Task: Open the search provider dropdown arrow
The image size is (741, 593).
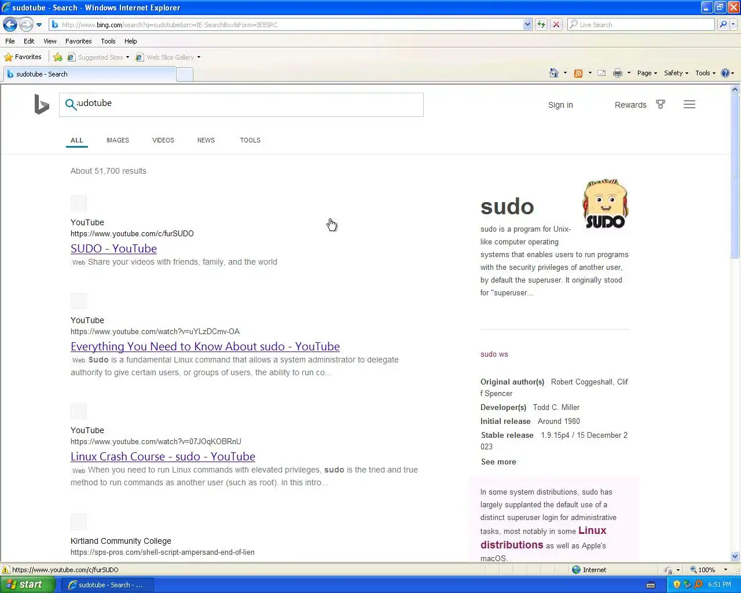Action: [x=733, y=24]
